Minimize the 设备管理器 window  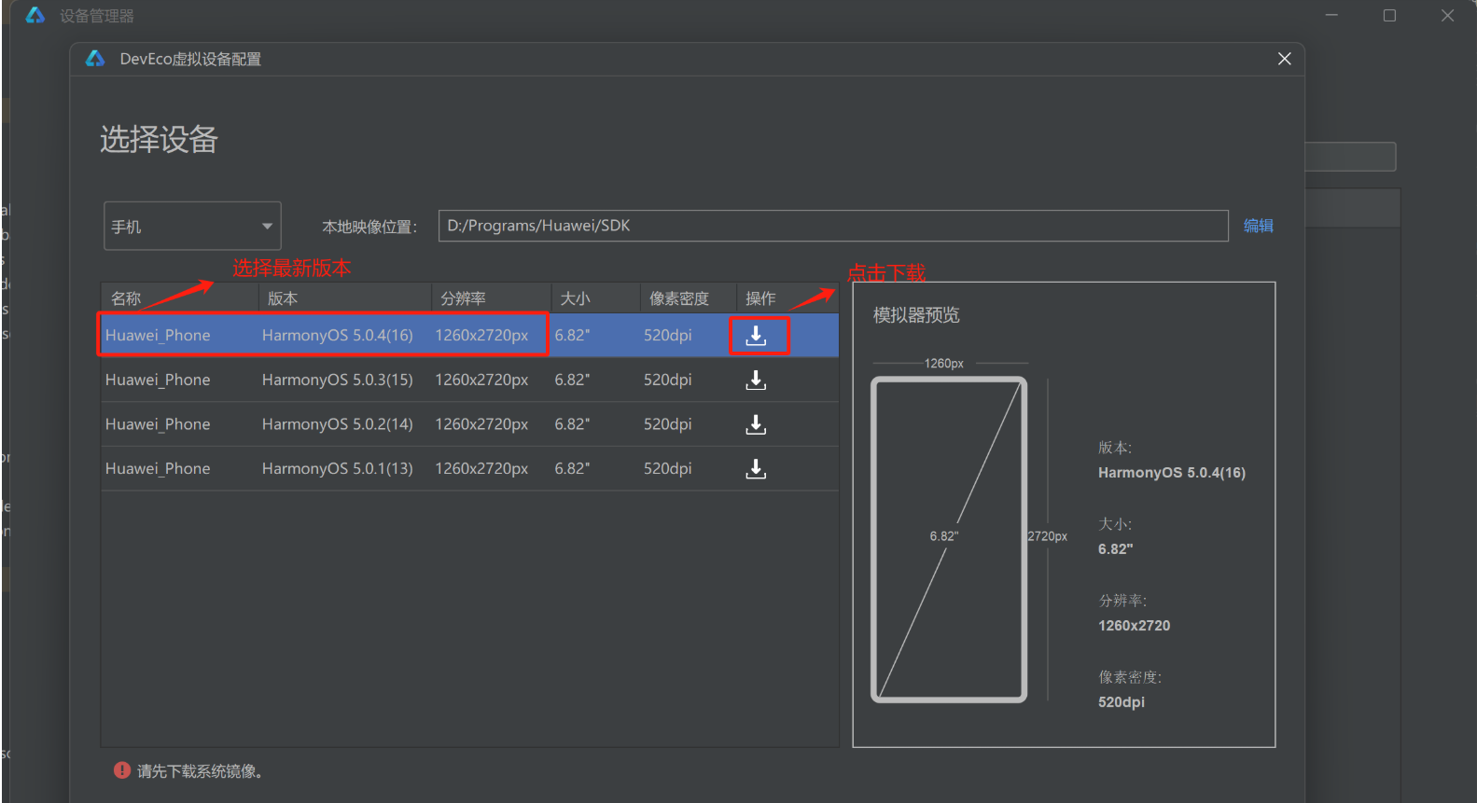pos(1331,16)
